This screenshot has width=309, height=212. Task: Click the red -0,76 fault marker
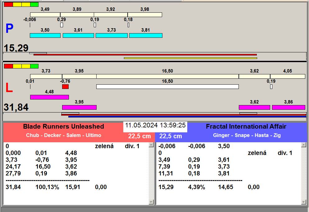pyautogui.click(x=65, y=87)
